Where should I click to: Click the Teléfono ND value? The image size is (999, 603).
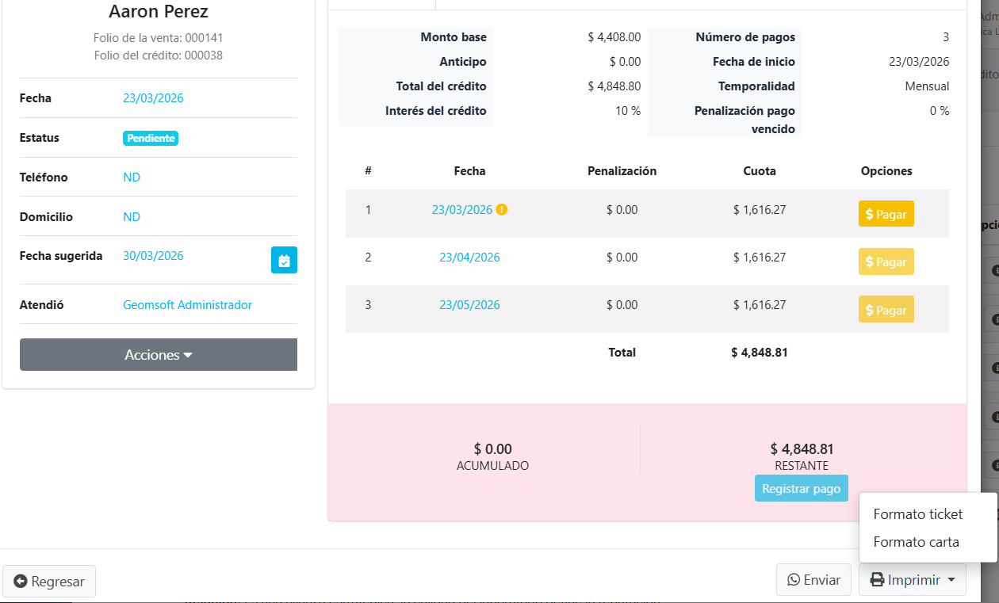point(132,177)
